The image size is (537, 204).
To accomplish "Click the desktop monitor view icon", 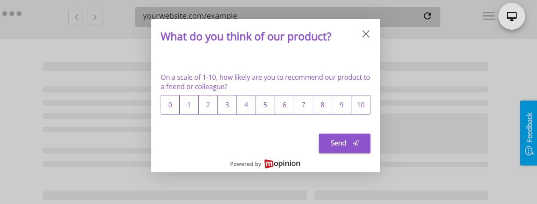I will (x=512, y=17).
